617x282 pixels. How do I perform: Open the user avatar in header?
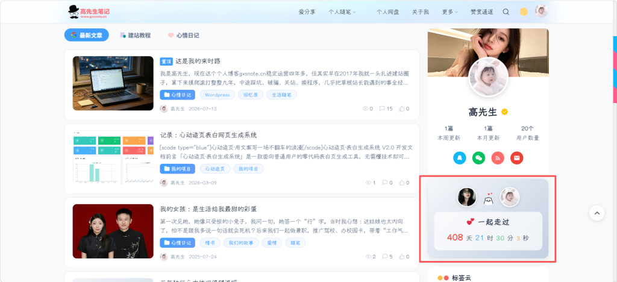point(541,11)
